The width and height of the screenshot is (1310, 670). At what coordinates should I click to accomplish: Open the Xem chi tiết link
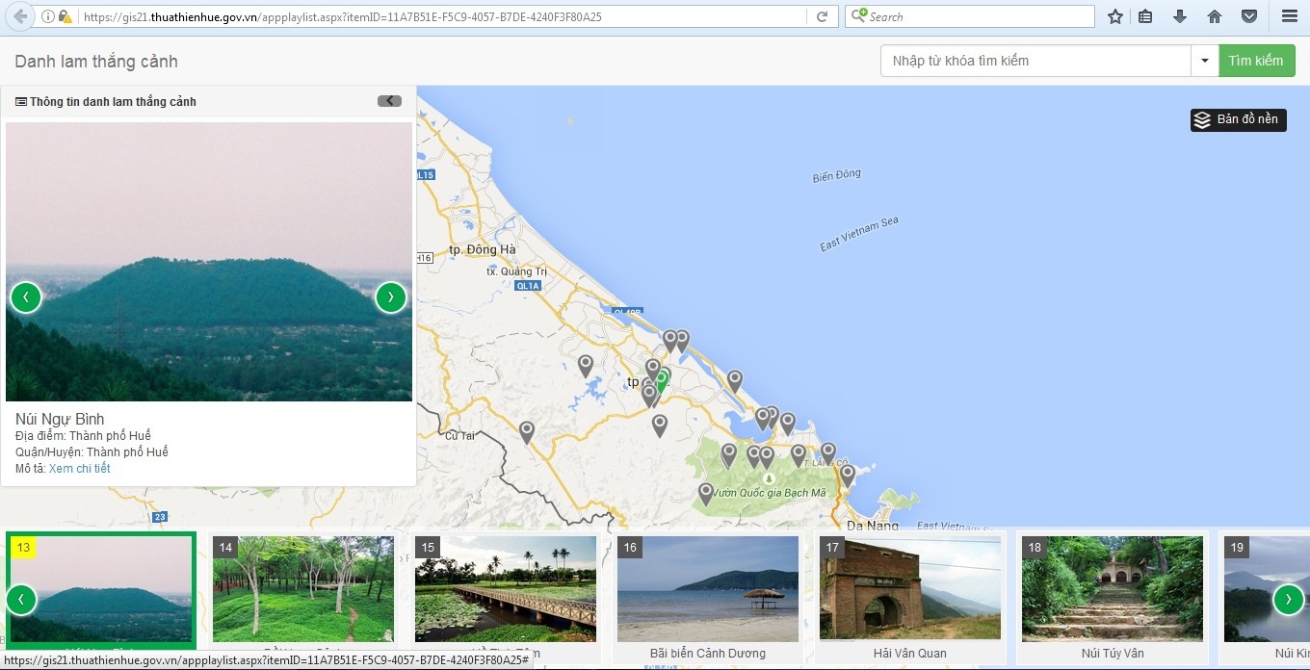click(80, 469)
